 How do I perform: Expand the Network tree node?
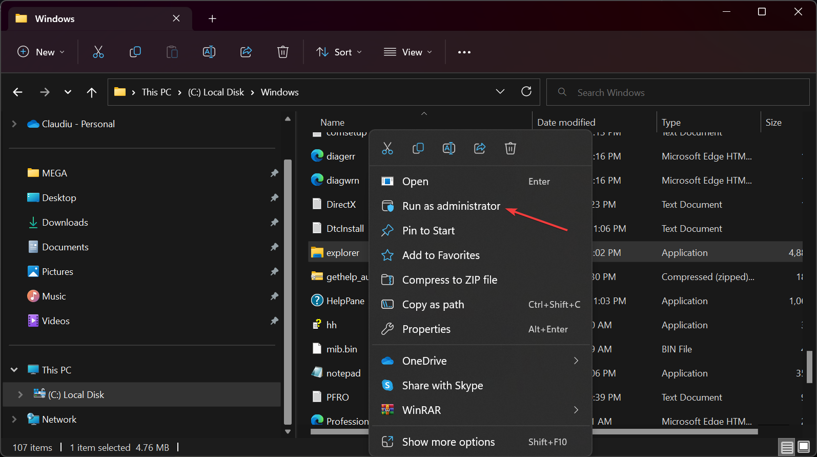pyautogui.click(x=14, y=420)
